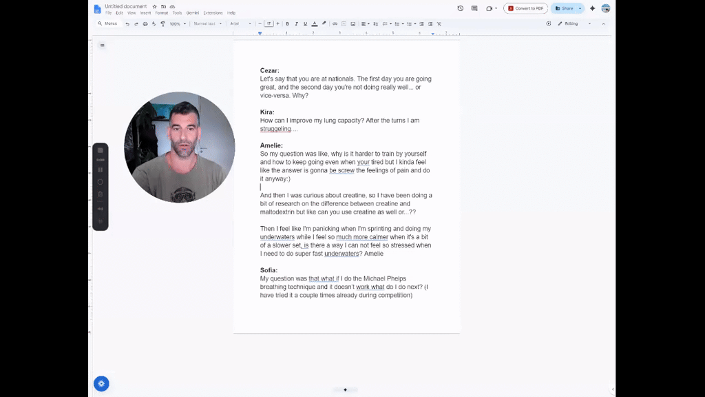Open the Gemini menu

pyautogui.click(x=193, y=13)
